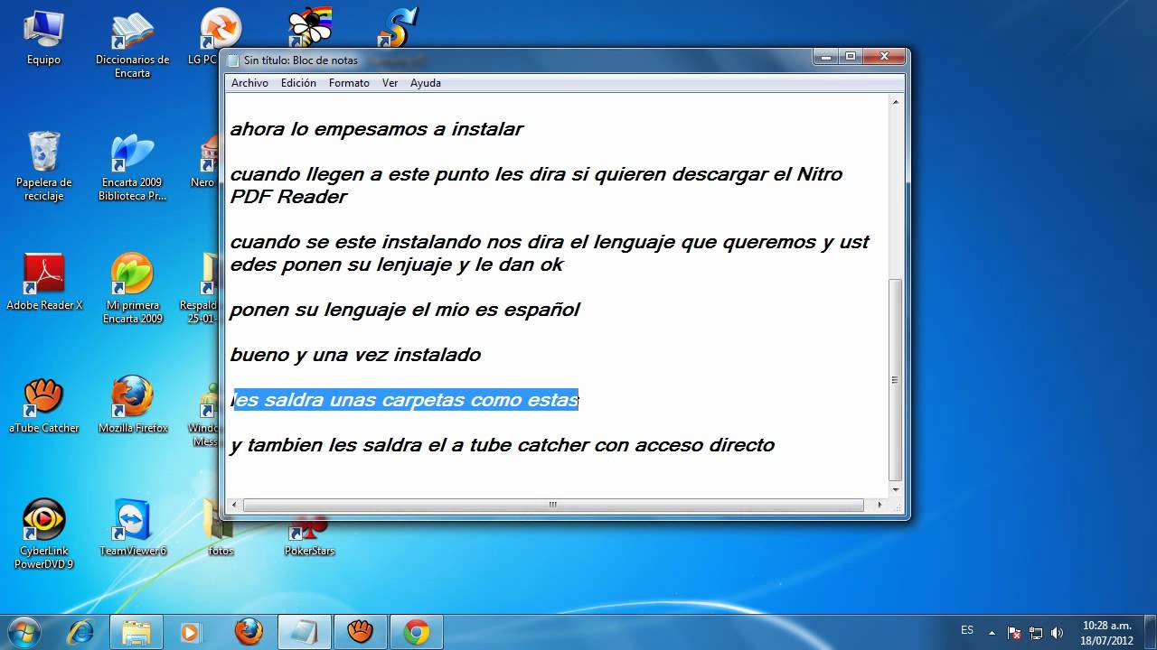Click Notepad horizontal scrollbar left arrow
Image resolution: width=1157 pixels, height=650 pixels.
tap(235, 505)
